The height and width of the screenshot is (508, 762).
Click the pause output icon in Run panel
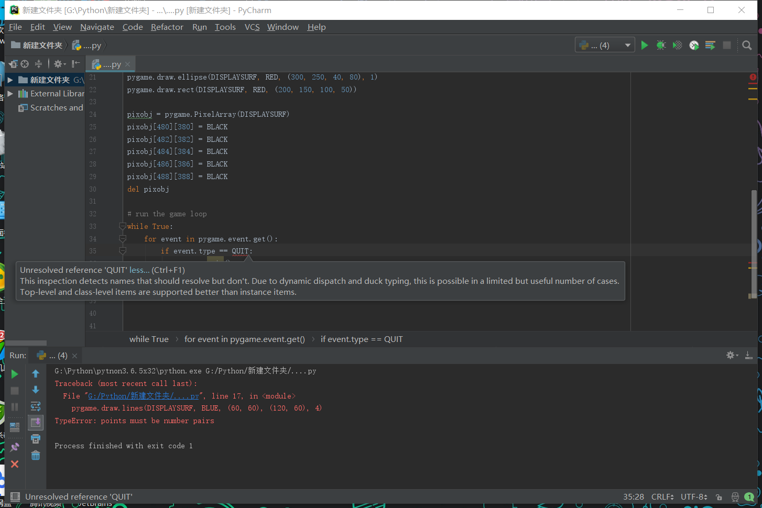pos(15,407)
